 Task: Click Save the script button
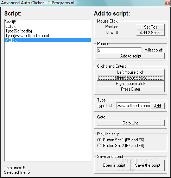click(x=148, y=165)
